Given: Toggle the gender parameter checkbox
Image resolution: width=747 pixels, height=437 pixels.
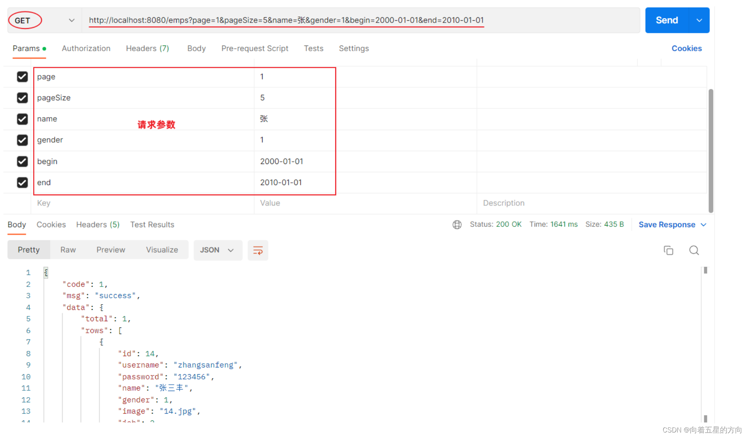Looking at the screenshot, I should [x=22, y=140].
